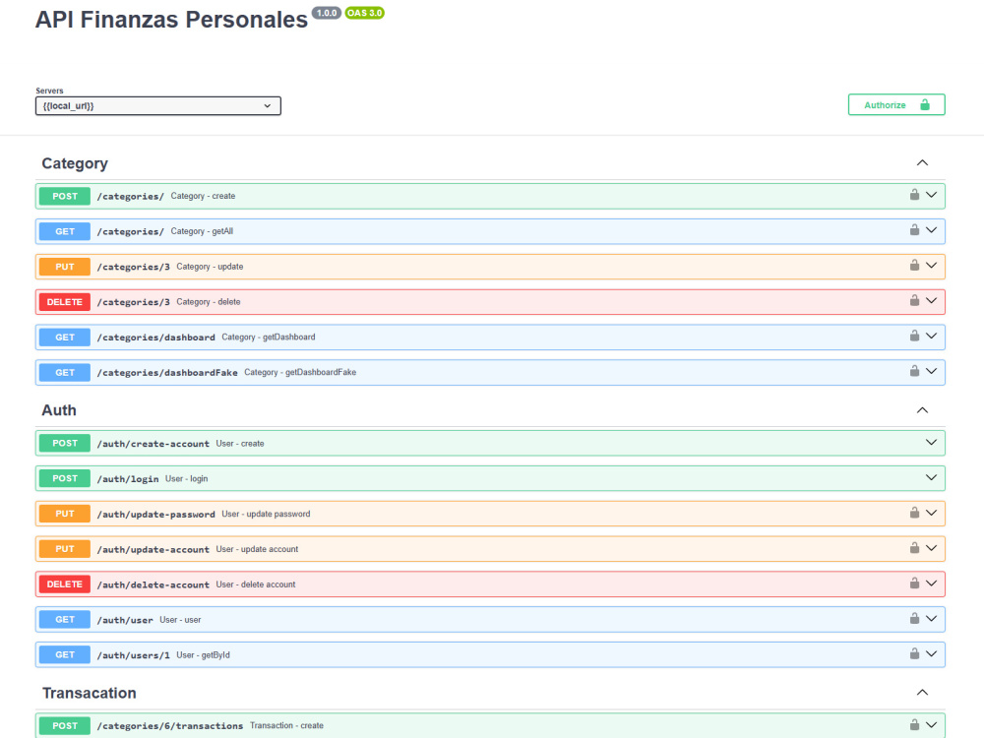This screenshot has width=984, height=738.
Task: Click PUT badge of /auth/update-account
Action: coord(65,548)
